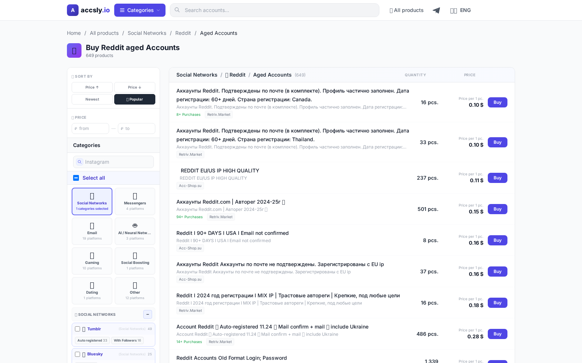Click the '94+ Purchases' label
The width and height of the screenshot is (582, 363).
tap(190, 217)
